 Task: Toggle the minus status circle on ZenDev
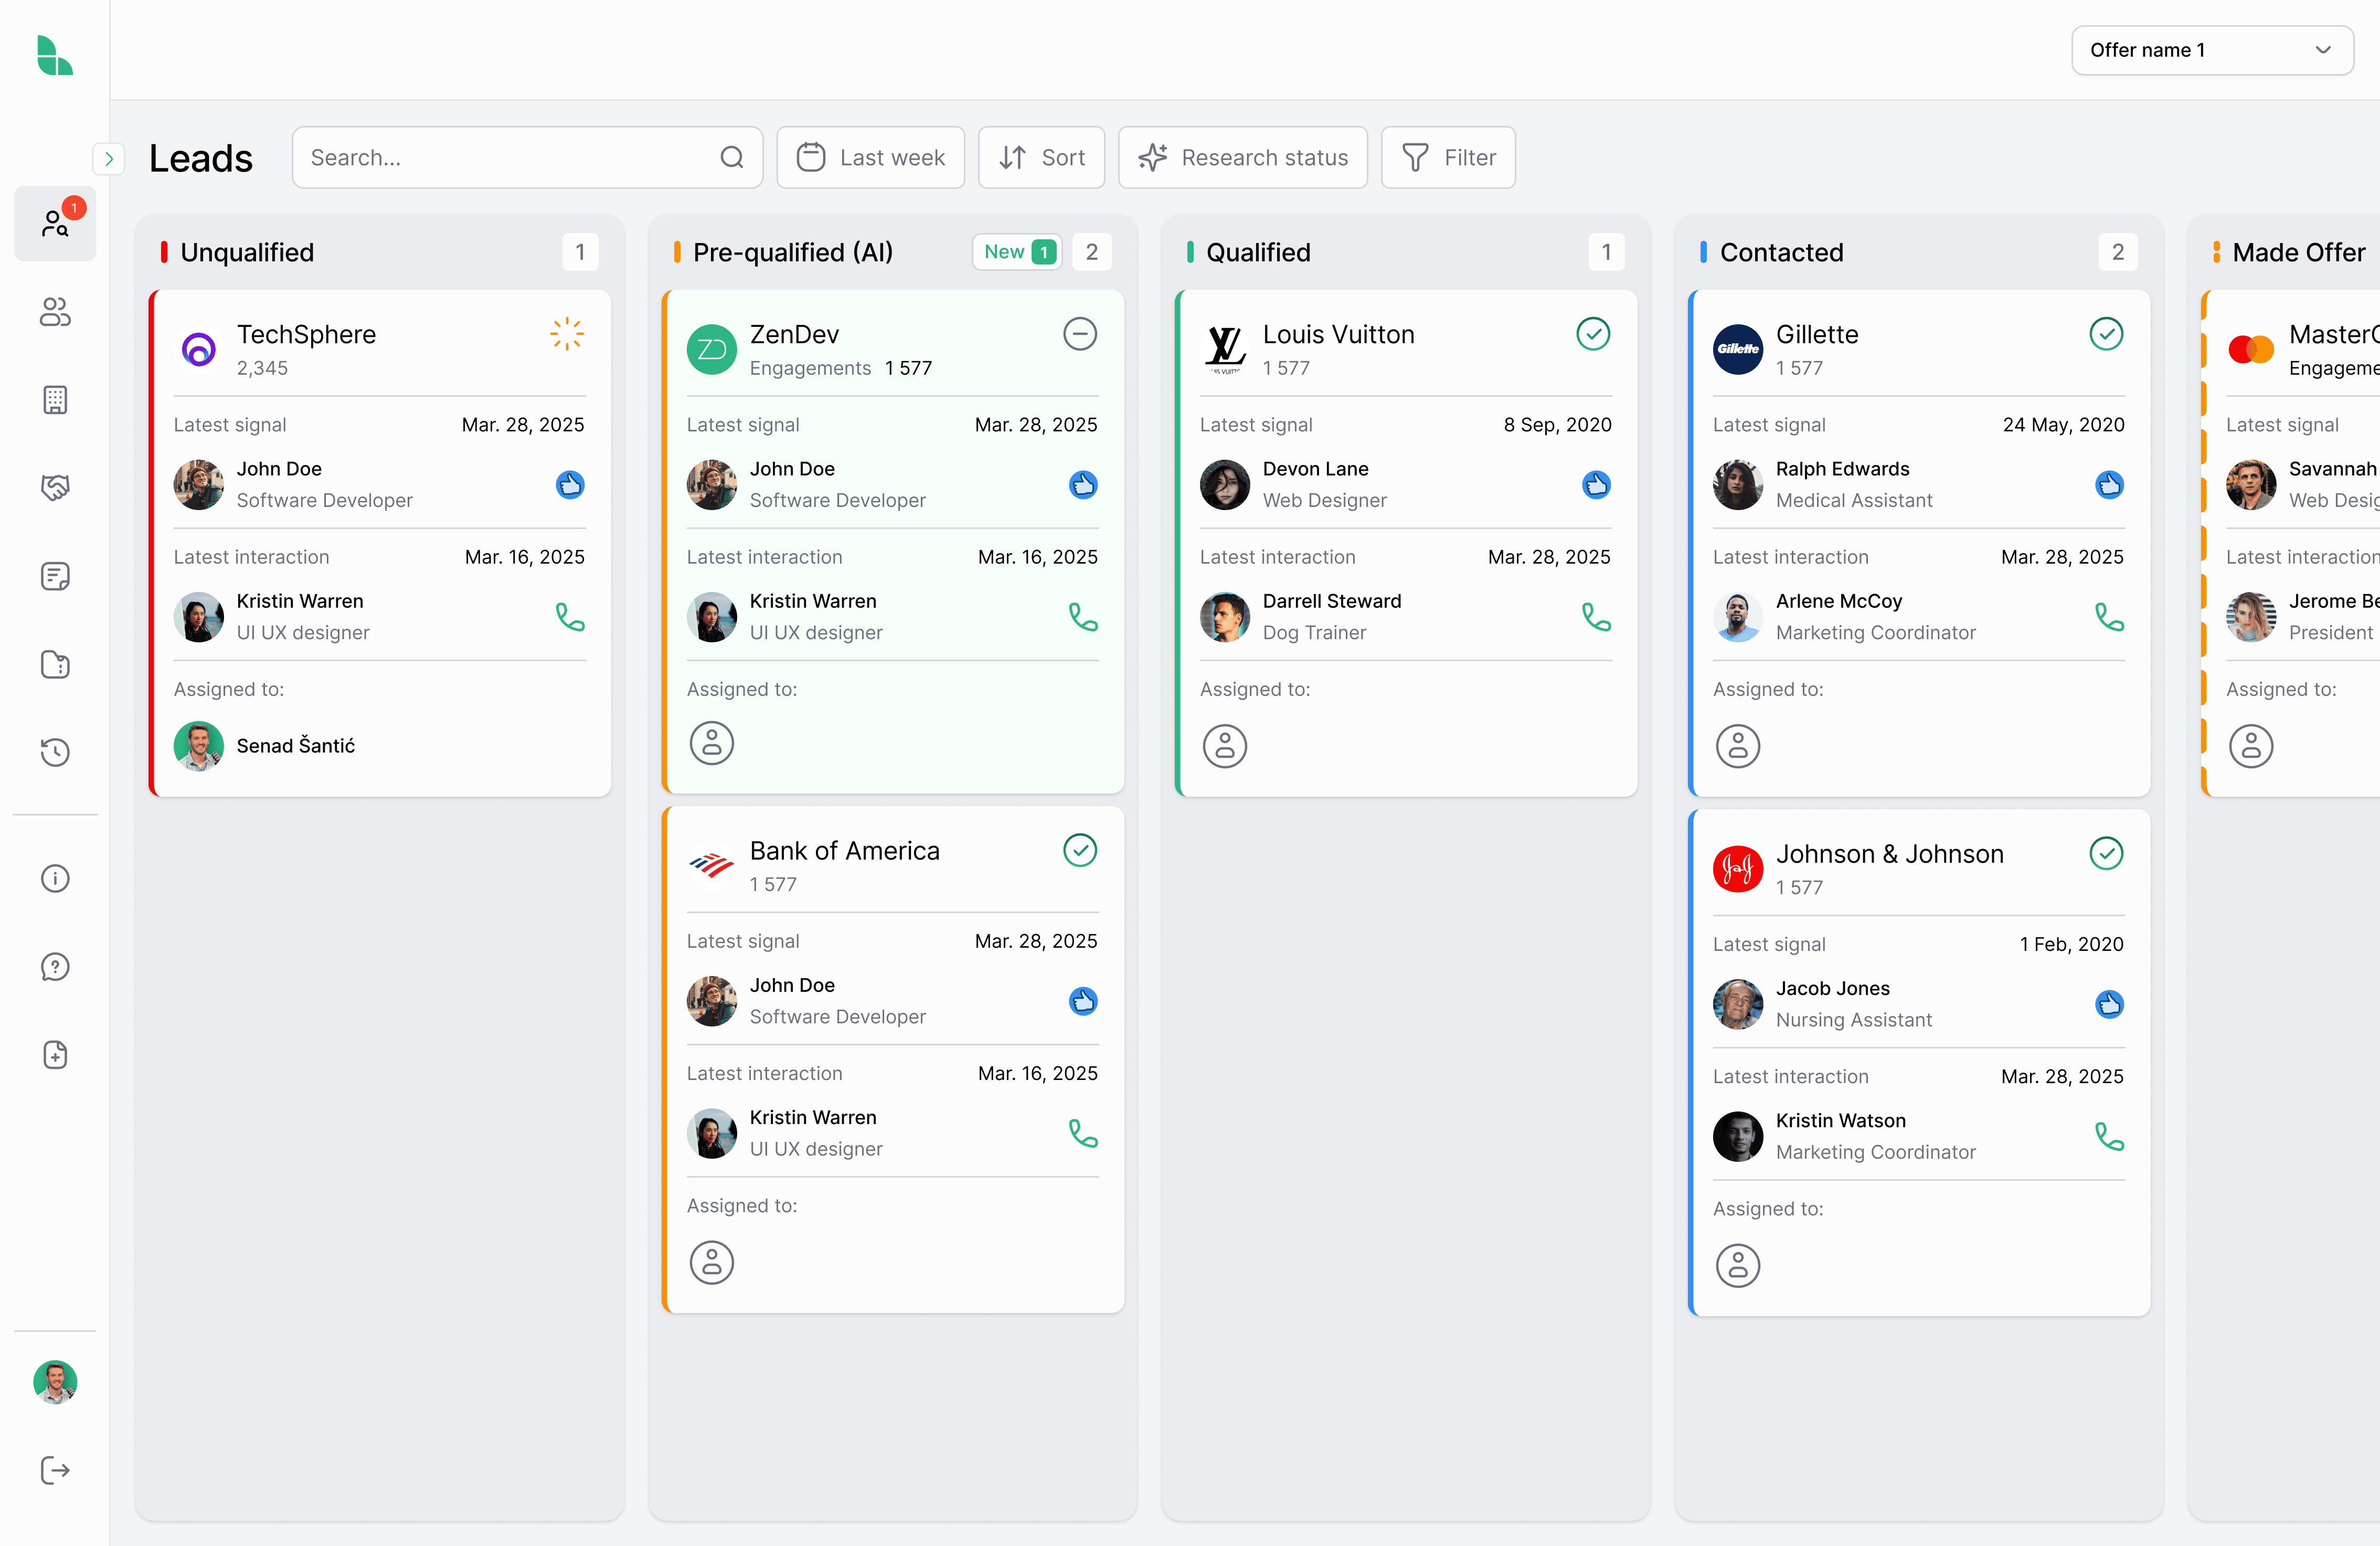1080,334
